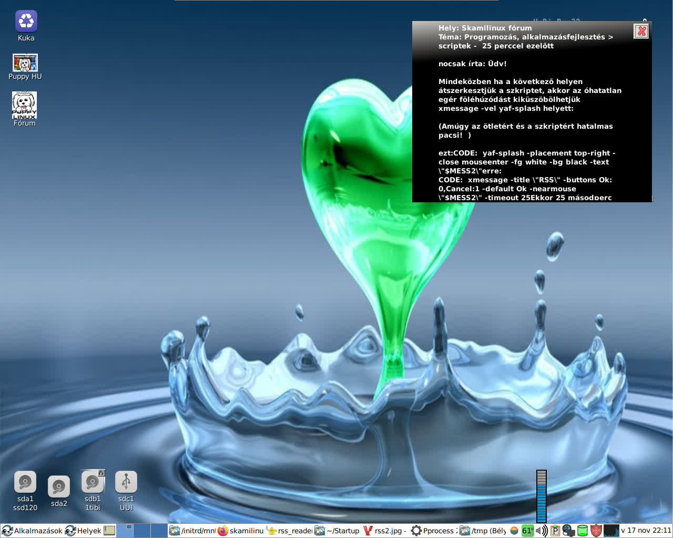The height and width of the screenshot is (538, 673).
Task: Click the P clipboard tray icon
Action: tap(555, 531)
